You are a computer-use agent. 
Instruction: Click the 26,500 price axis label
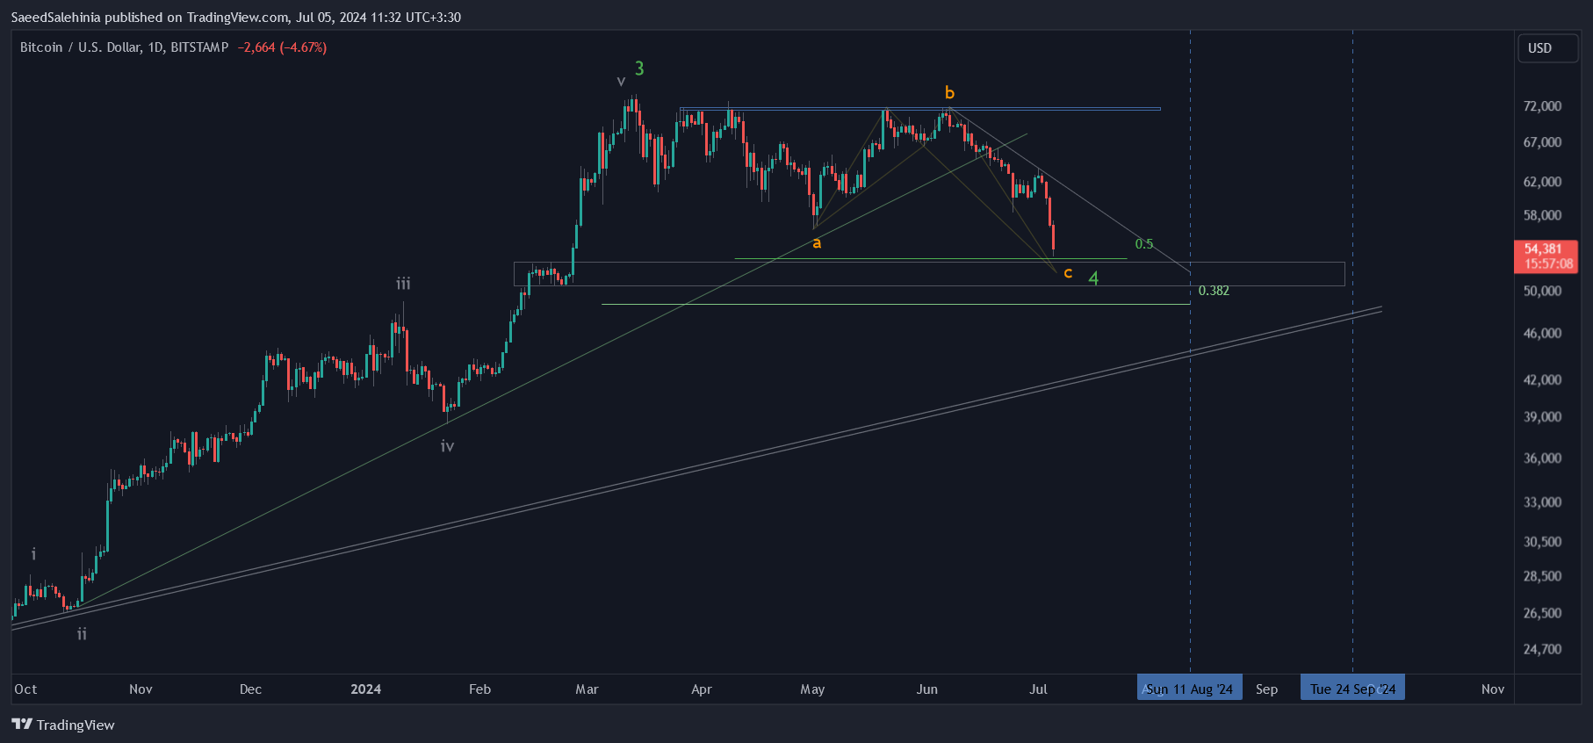[x=1542, y=613]
